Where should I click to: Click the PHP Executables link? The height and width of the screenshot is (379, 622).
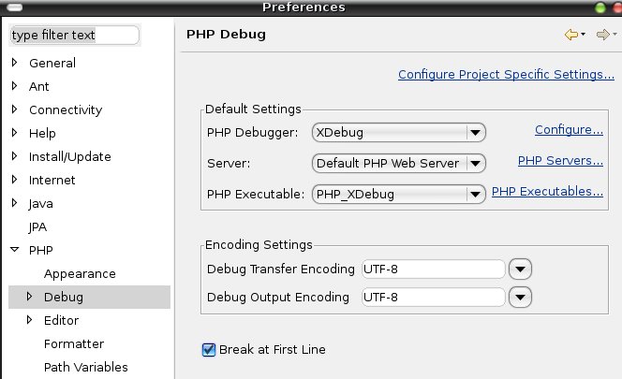click(x=547, y=193)
